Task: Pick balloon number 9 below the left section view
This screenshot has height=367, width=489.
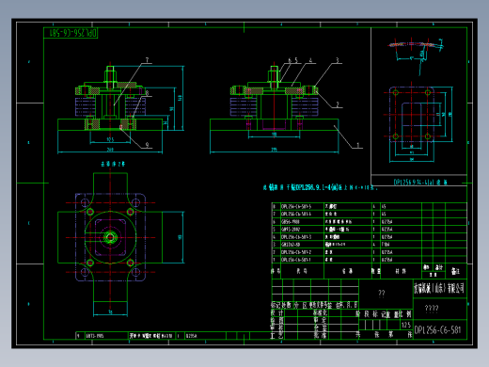Action: [147, 145]
